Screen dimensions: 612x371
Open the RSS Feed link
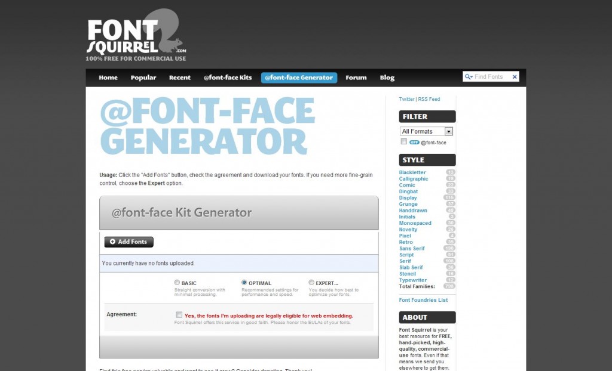pos(429,99)
